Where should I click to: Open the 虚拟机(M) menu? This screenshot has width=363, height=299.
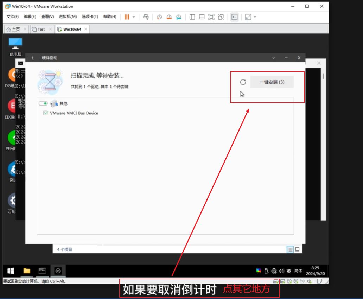point(68,17)
